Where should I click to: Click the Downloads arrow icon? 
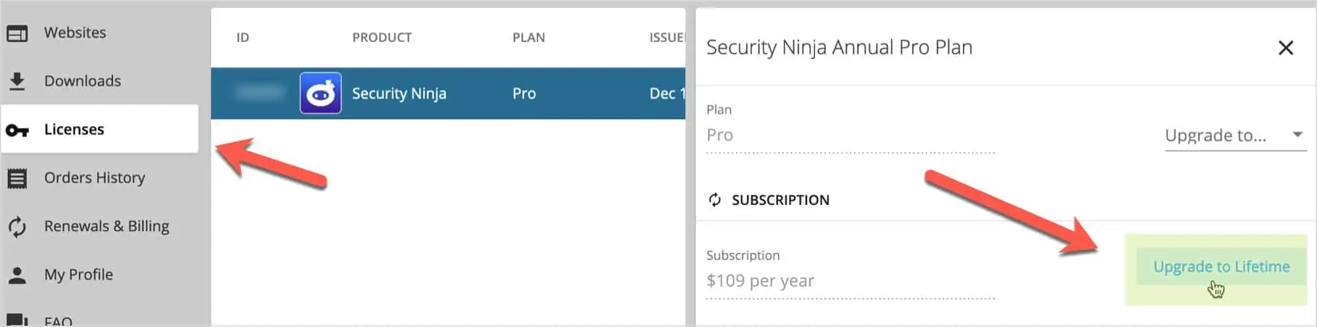(17, 81)
